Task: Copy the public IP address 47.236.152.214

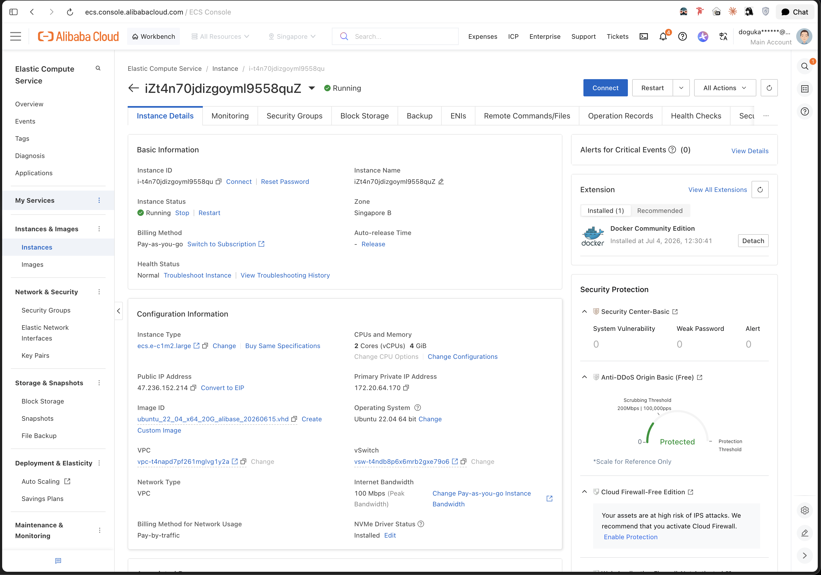Action: coord(193,388)
